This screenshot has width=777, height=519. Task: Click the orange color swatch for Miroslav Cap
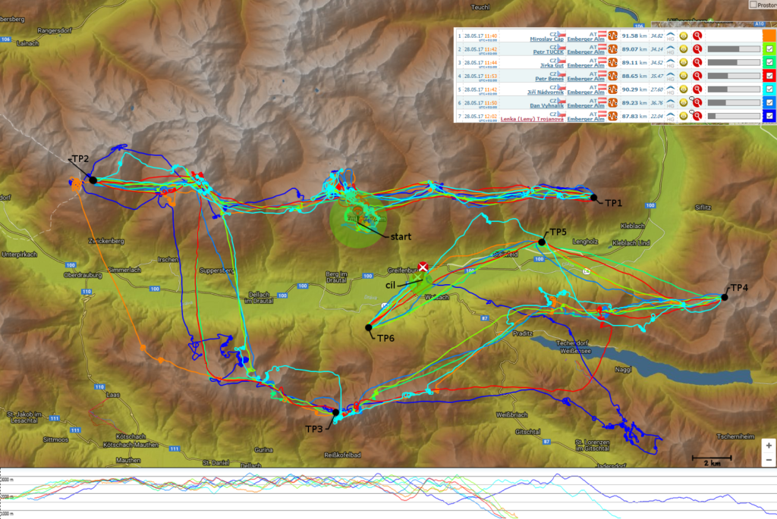[769, 35]
